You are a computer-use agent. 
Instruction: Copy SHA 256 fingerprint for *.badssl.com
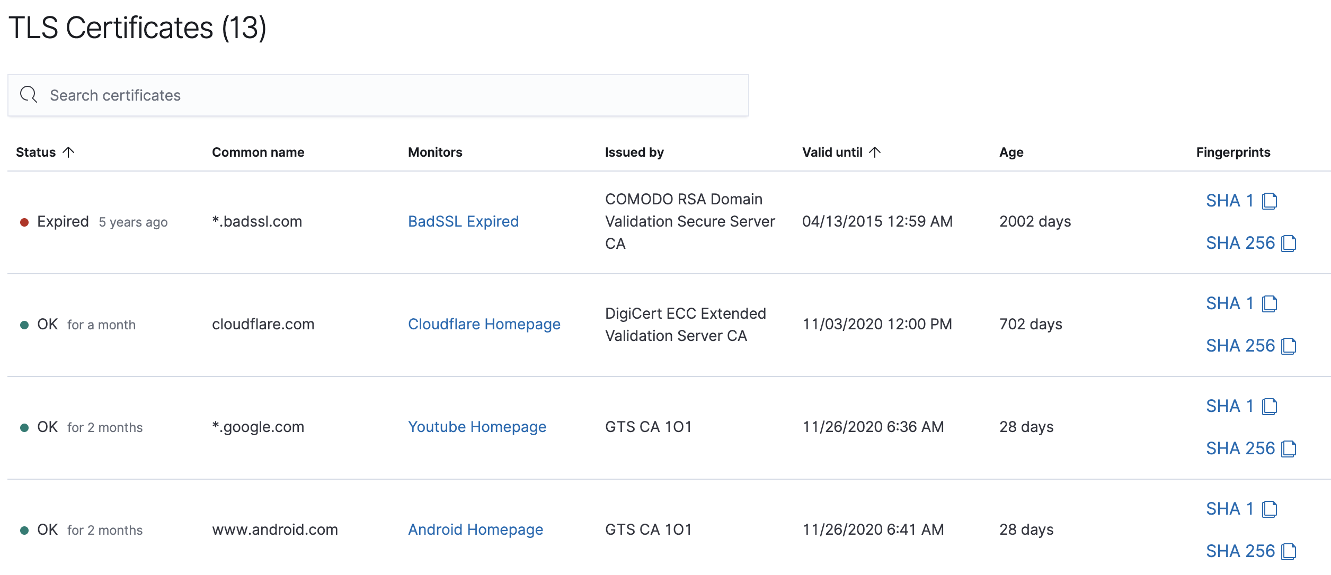(1289, 243)
